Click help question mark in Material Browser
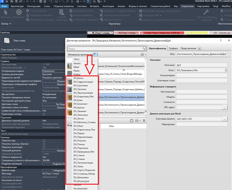232x190 pixels. [x=220, y=41]
